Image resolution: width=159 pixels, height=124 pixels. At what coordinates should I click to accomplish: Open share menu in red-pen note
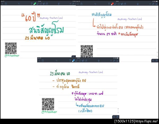coord(81,4)
